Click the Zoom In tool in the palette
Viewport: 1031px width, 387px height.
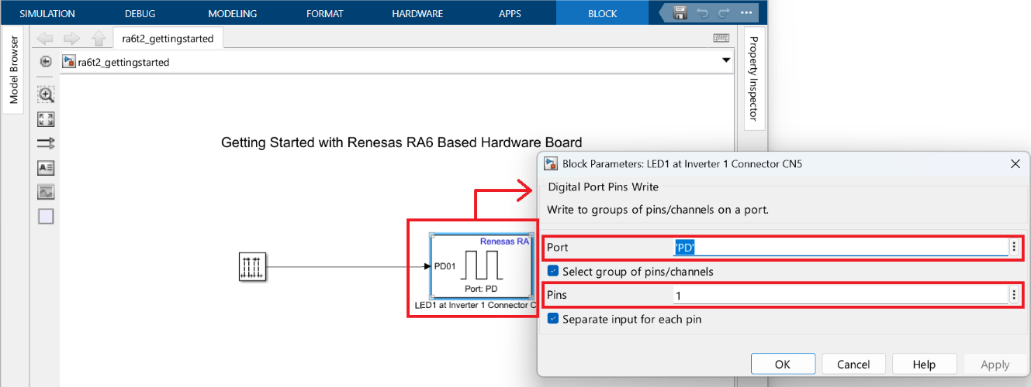click(x=46, y=95)
